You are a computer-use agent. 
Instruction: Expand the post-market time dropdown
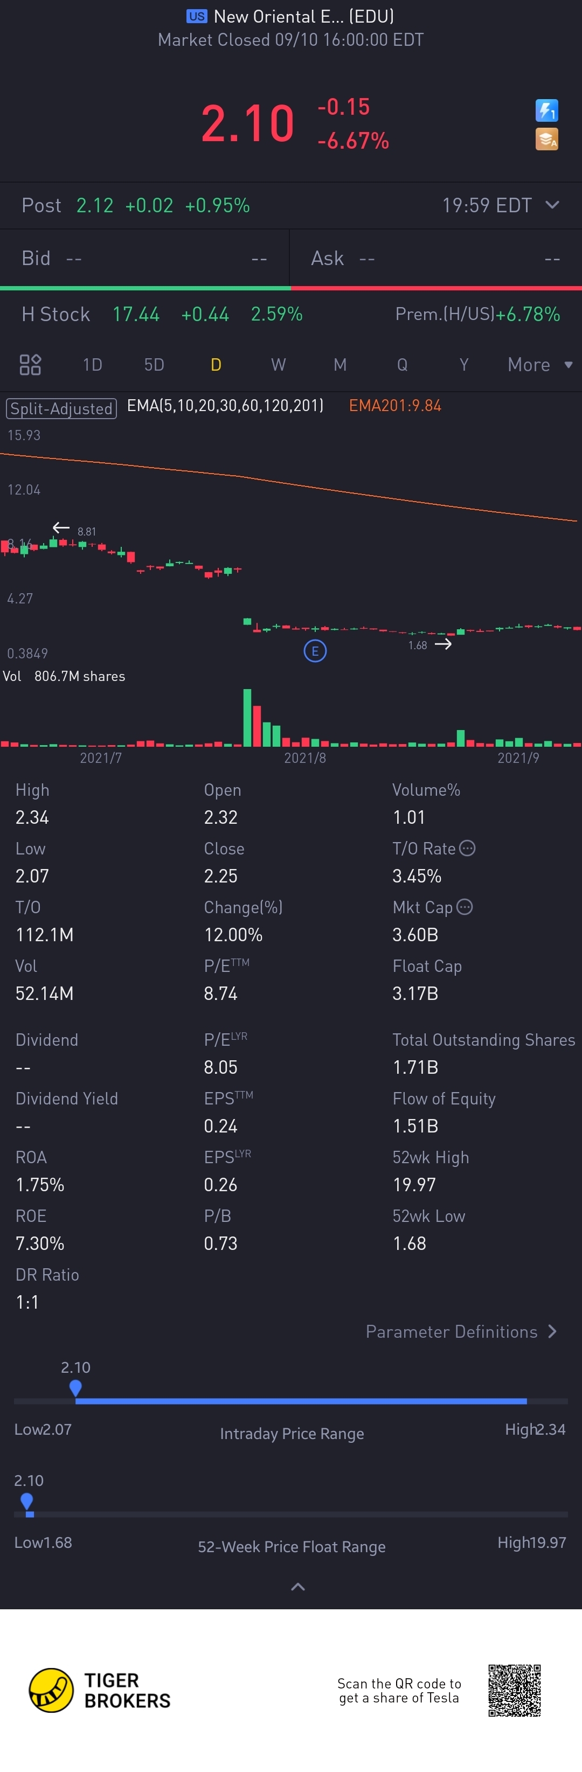tap(552, 205)
